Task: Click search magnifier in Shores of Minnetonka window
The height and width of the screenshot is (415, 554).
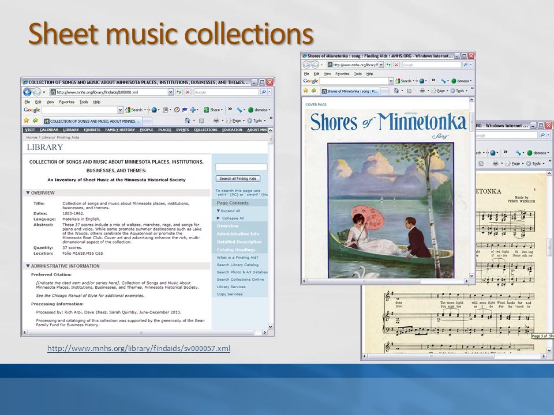Action: point(465,65)
